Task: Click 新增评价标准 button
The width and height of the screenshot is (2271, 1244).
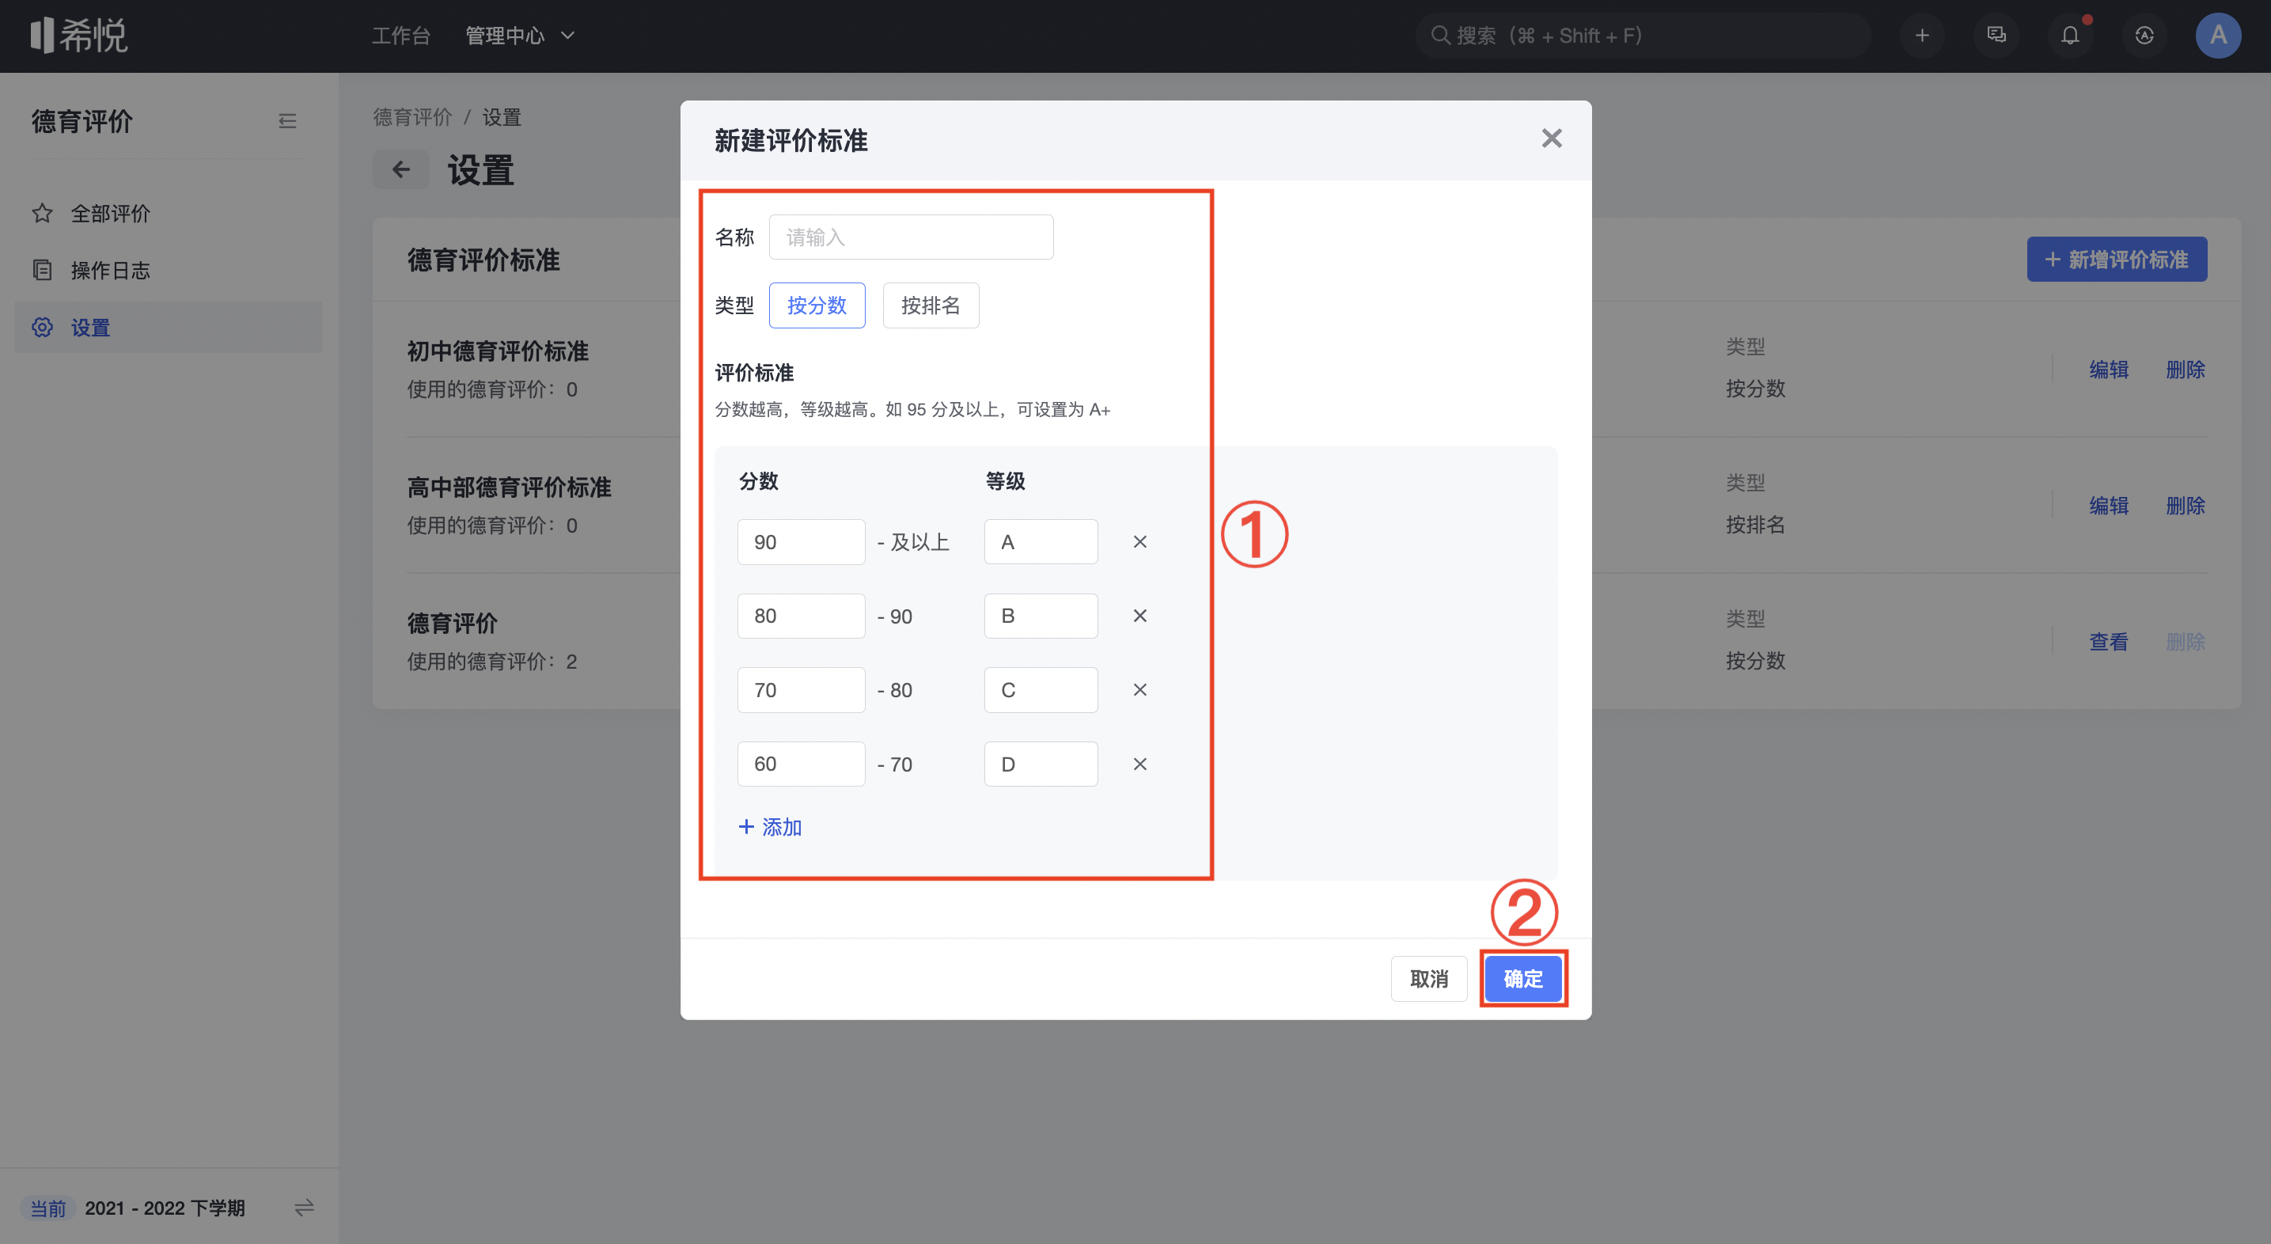Action: tap(2116, 260)
